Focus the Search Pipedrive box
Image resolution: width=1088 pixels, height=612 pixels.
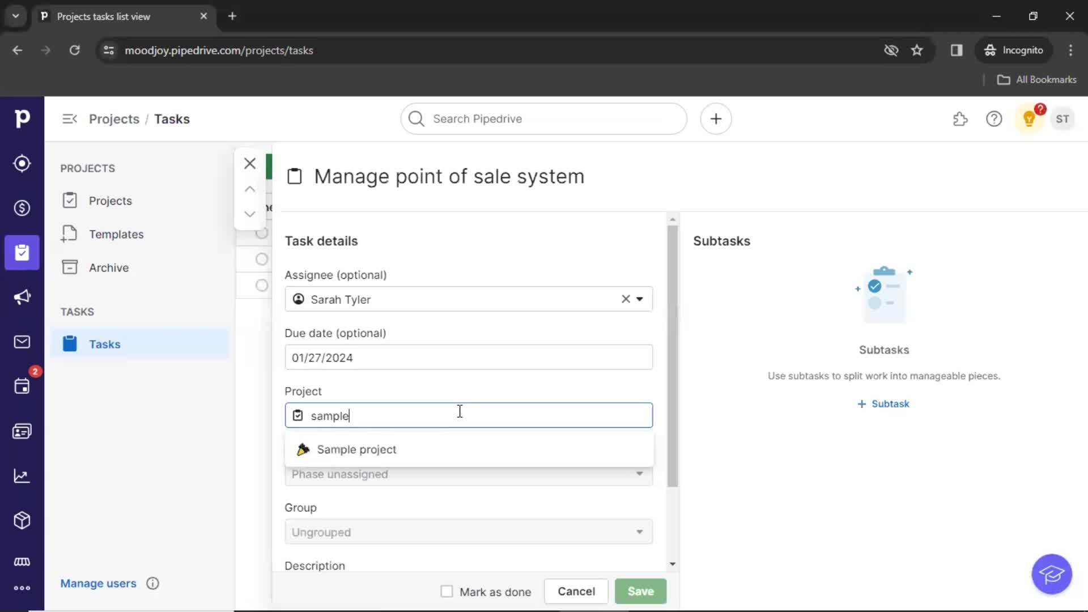click(x=544, y=119)
